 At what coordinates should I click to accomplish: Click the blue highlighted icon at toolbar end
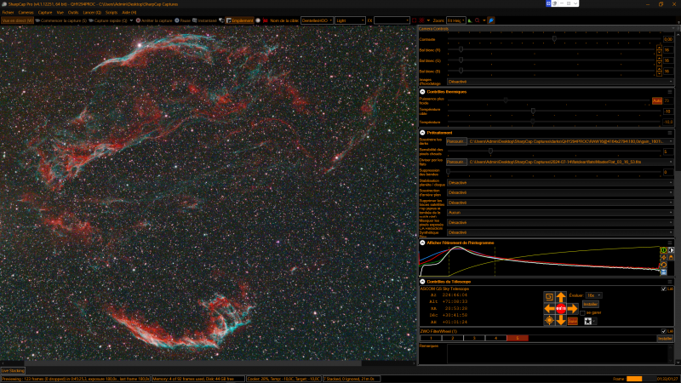pyautogui.click(x=491, y=20)
